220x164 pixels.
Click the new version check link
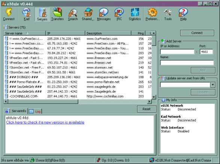pos(45,122)
